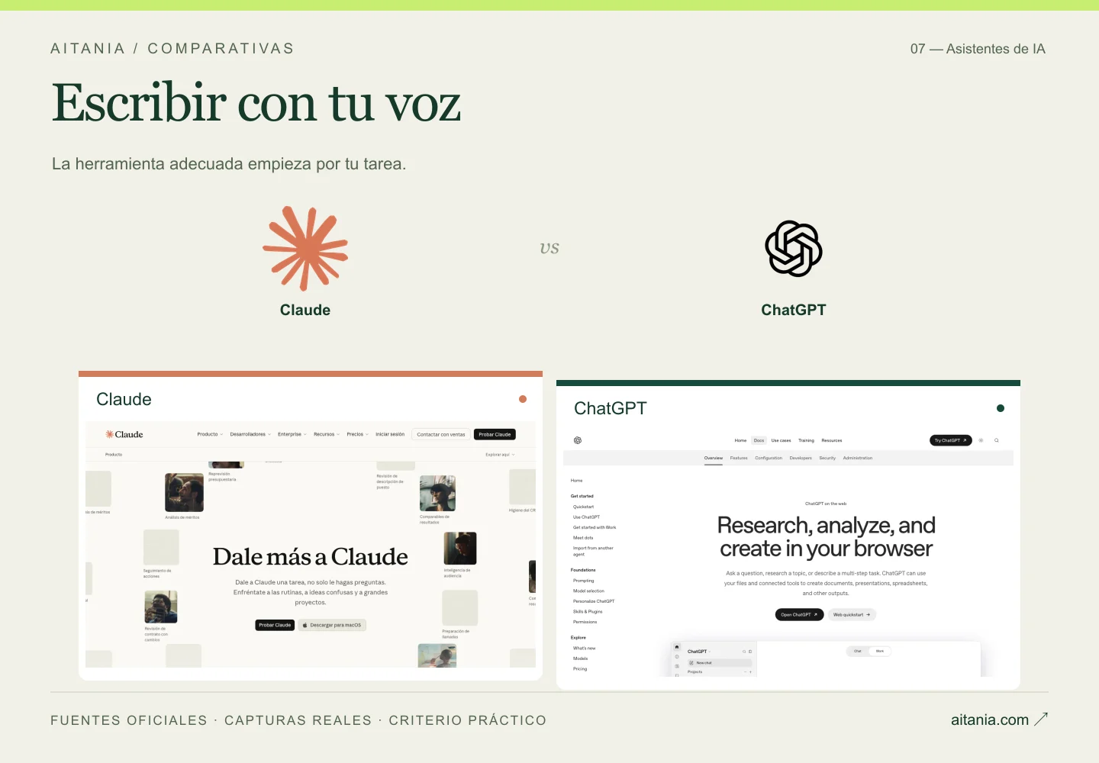The width and height of the screenshot is (1099, 763).
Task: Switch to the Configuration tab
Action: pyautogui.click(x=769, y=458)
